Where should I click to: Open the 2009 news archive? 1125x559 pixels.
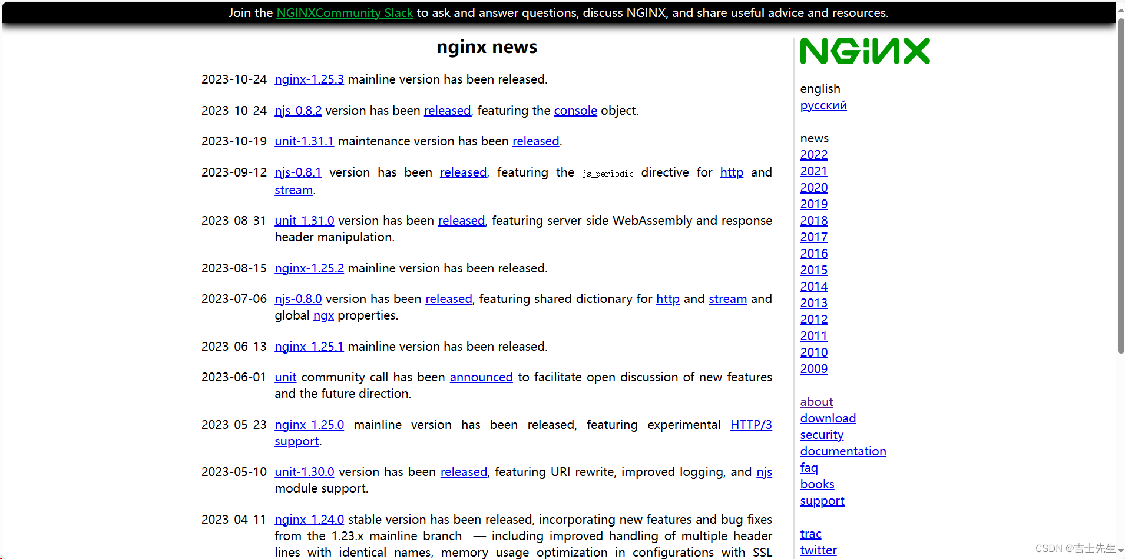pyautogui.click(x=814, y=369)
